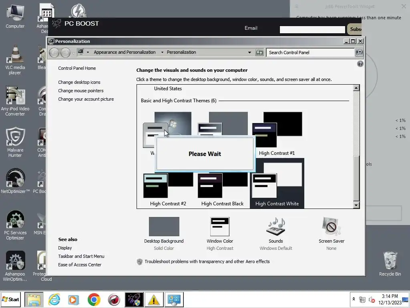Refresh the Control Panel address bar
Viewport: 410px width, 308px height.
tap(259, 53)
